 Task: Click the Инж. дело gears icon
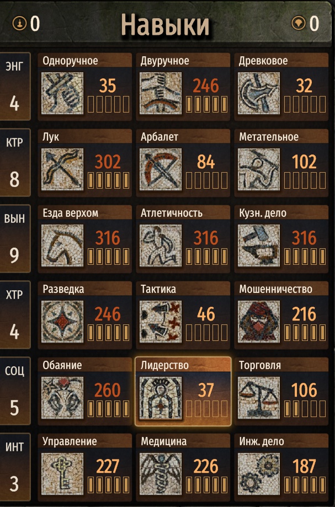pyautogui.click(x=259, y=474)
